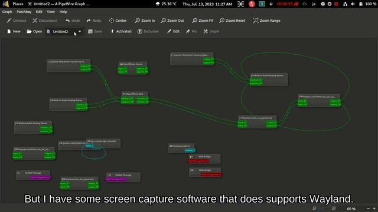Select the Zoom Range tool

266,21
